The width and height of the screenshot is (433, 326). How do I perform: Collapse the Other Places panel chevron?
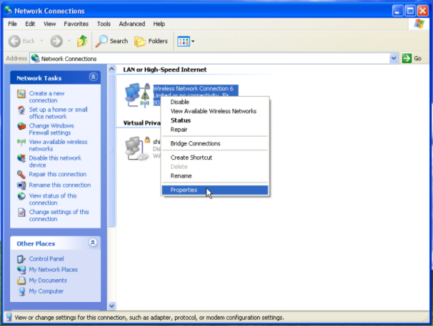93,242
